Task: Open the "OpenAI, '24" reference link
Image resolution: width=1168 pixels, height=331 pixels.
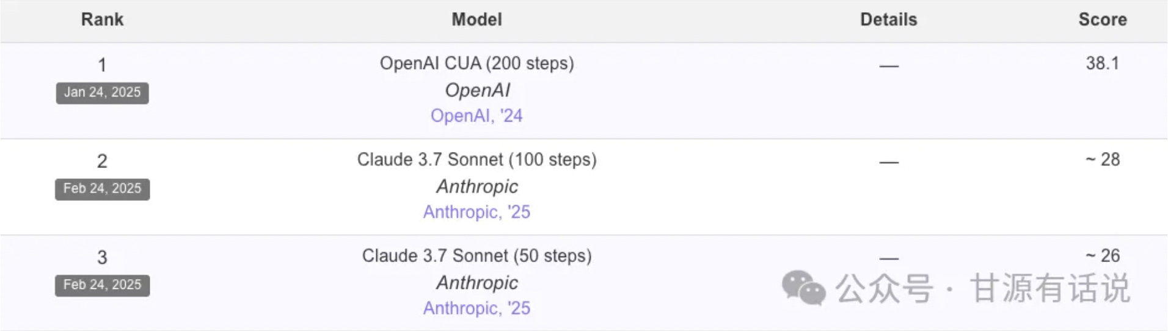Action: (476, 115)
